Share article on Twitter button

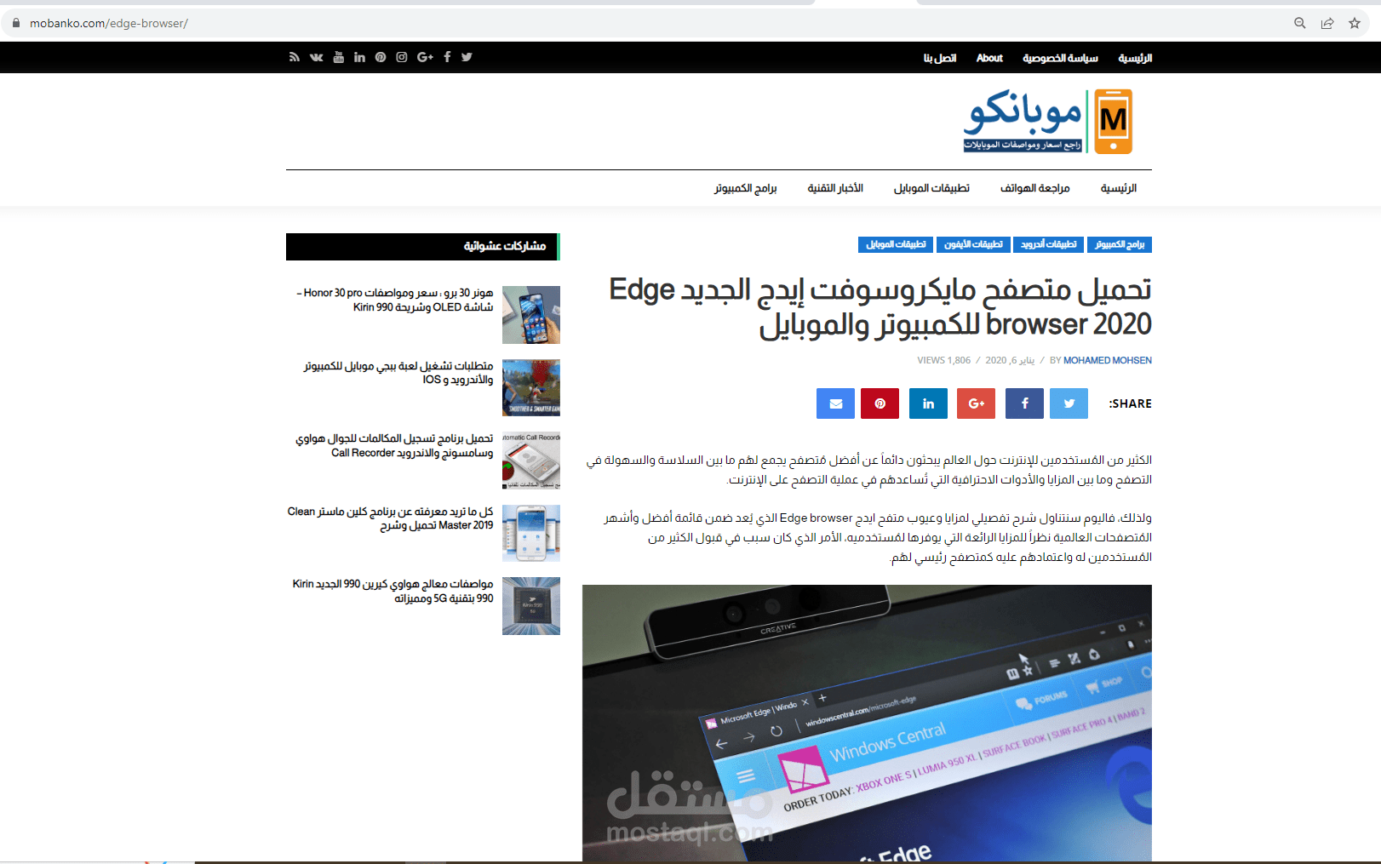tap(1069, 403)
